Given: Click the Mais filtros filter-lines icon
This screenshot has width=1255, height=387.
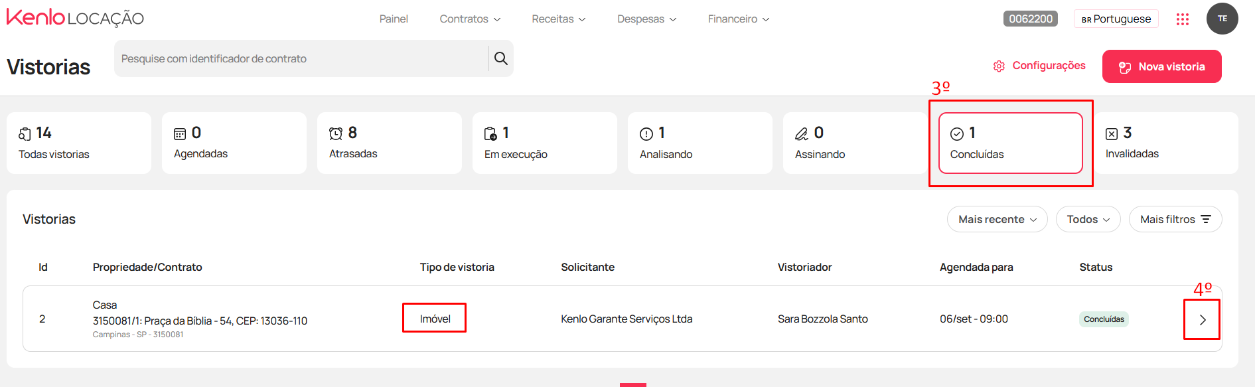Looking at the screenshot, I should coord(1206,219).
